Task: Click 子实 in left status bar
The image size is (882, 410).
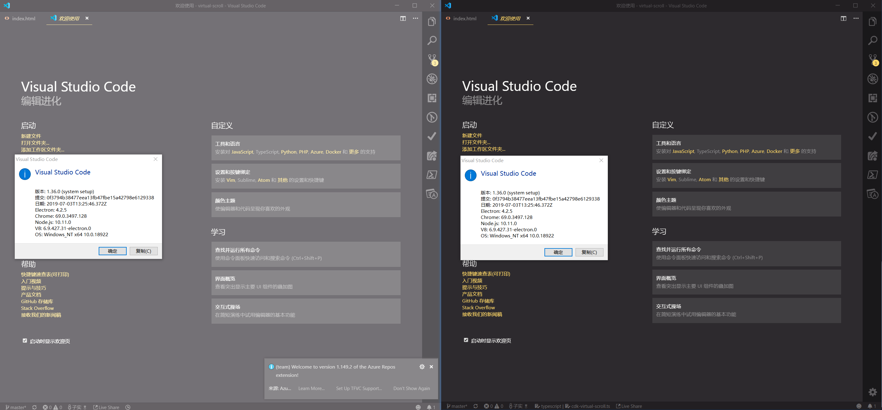Action: point(75,407)
